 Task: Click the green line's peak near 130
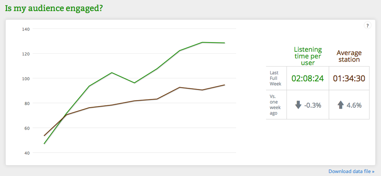(202, 42)
